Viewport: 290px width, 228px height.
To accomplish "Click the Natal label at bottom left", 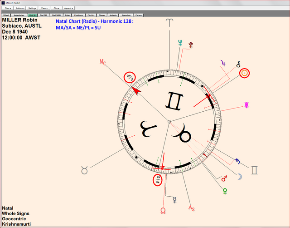I will coord(8,208).
